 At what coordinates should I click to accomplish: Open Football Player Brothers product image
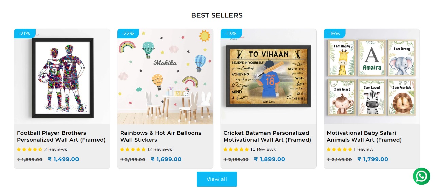click(x=62, y=77)
